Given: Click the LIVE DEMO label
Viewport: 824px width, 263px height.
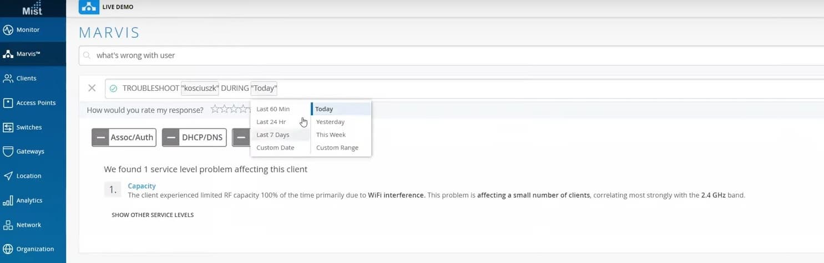Looking at the screenshot, I should point(118,7).
